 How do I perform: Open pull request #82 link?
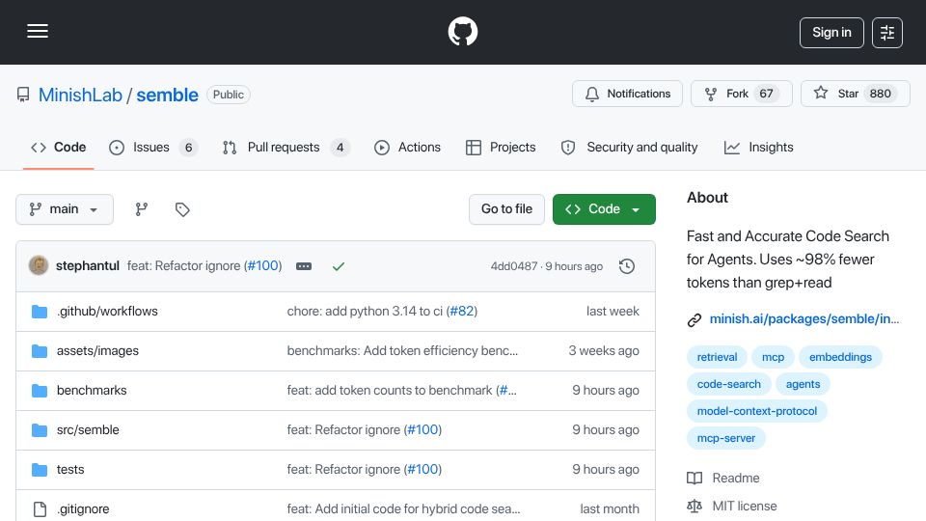(462, 312)
